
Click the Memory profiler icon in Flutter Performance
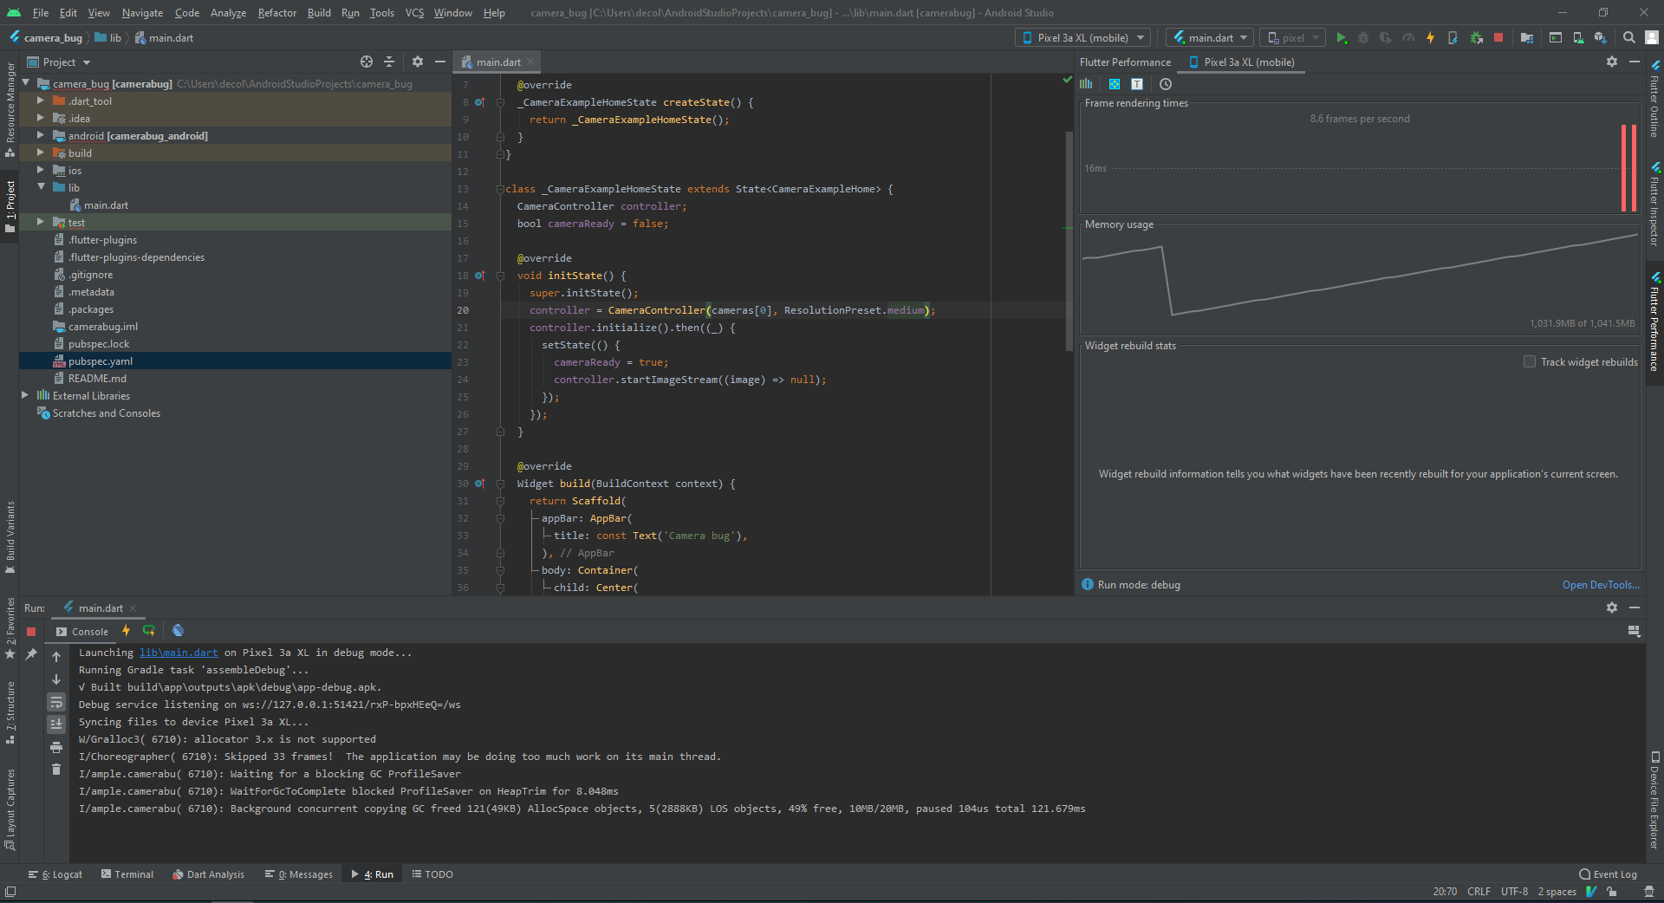point(1086,84)
